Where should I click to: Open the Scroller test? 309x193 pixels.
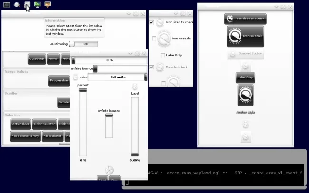pyautogui.click(x=64, y=102)
